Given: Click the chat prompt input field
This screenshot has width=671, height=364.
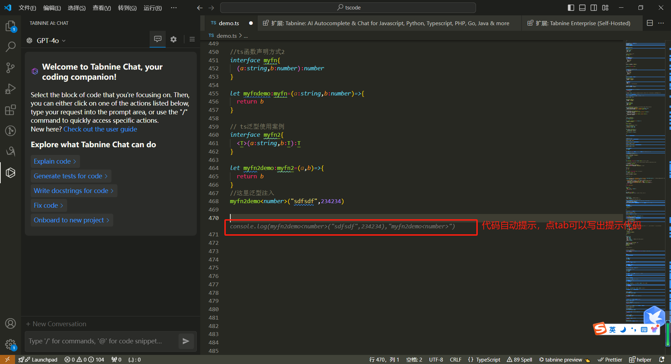Looking at the screenshot, I should (101, 341).
